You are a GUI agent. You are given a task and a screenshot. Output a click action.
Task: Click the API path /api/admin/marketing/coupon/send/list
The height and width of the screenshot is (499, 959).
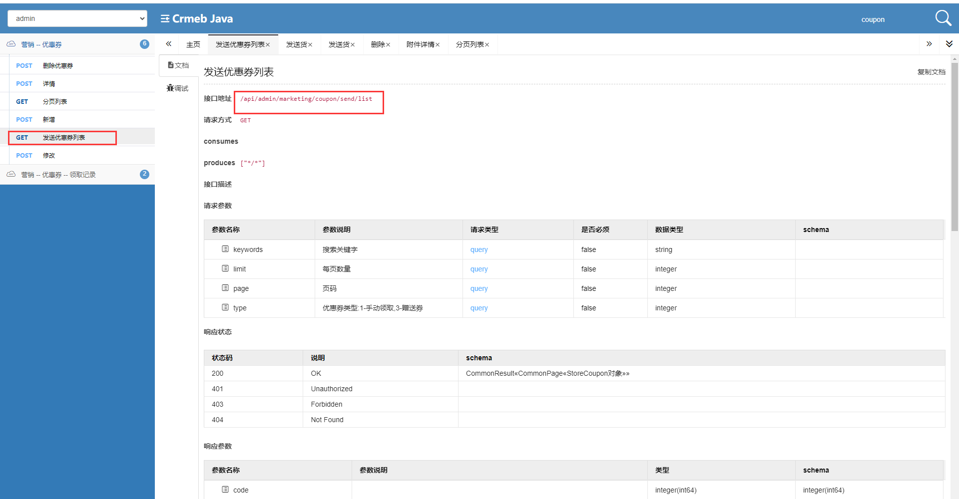tap(306, 99)
